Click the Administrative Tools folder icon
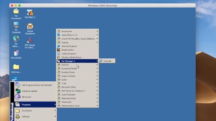Image resolution: width=216 pixels, height=121 pixels. click(x=58, y=106)
